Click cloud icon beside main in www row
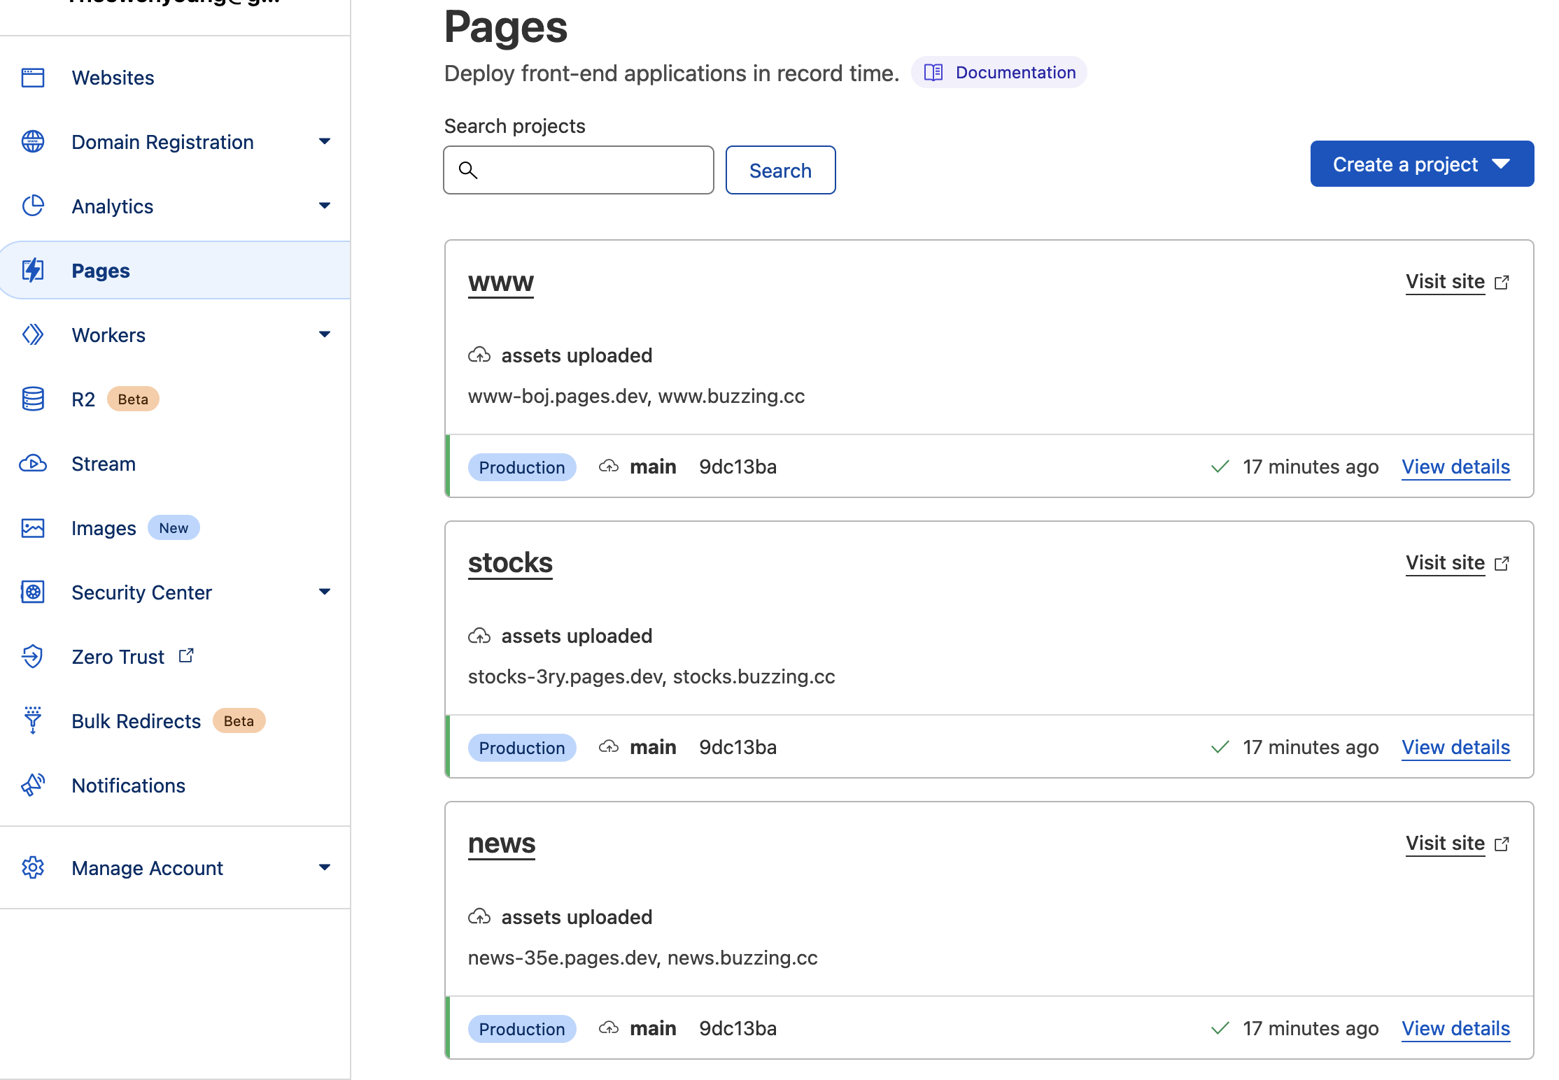The image size is (1559, 1080). point(609,467)
